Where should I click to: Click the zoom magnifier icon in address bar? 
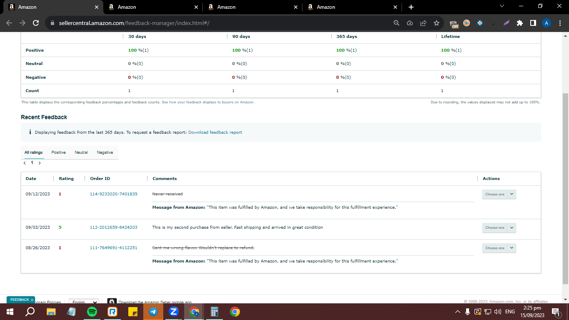pos(397,23)
